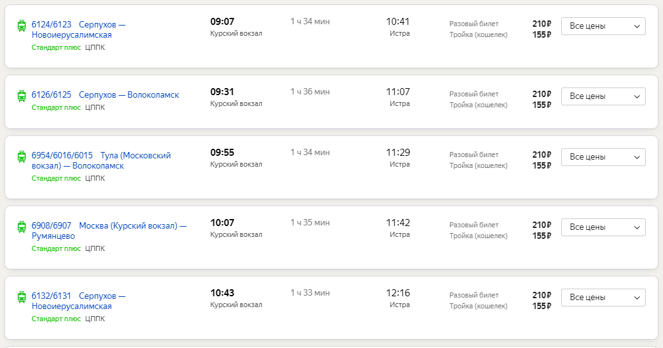This screenshot has width=663, height=348.
Task: Open the Серпухов — Волоколамск route link
Action: pyautogui.click(x=129, y=95)
